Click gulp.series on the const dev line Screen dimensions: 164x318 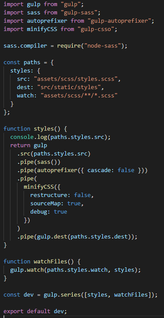pyautogui.click(x=62, y=295)
